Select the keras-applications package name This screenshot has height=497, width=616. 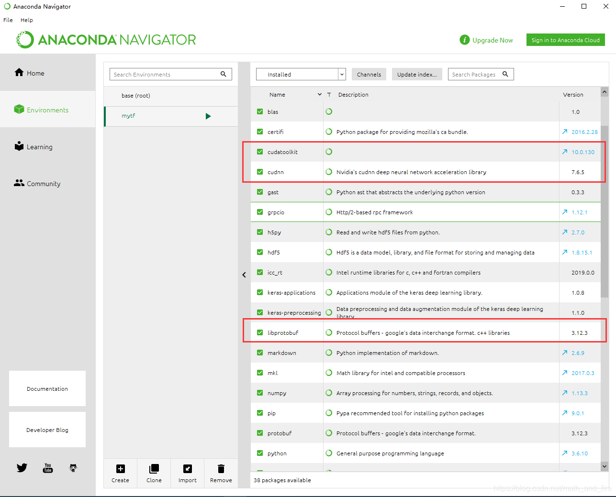click(x=291, y=292)
